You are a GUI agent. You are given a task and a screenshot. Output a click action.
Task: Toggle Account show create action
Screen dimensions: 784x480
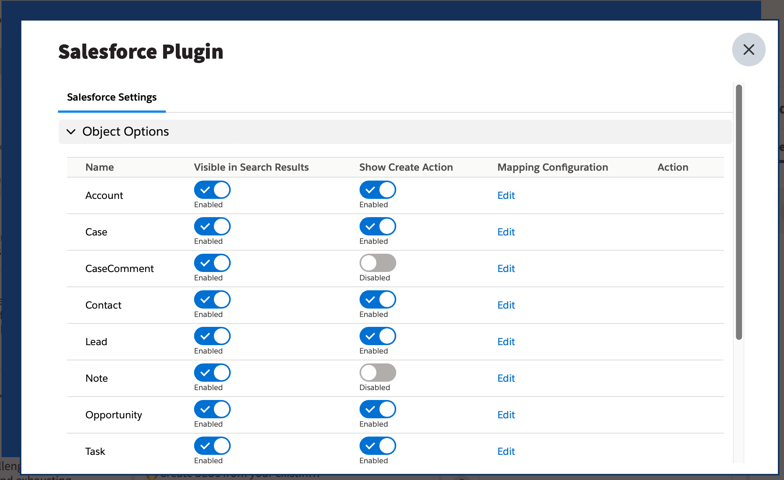[x=378, y=190]
